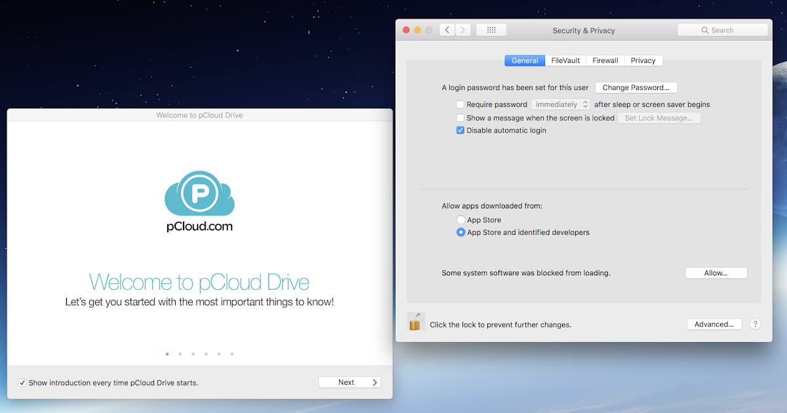Open the Privacy tab

(x=643, y=60)
